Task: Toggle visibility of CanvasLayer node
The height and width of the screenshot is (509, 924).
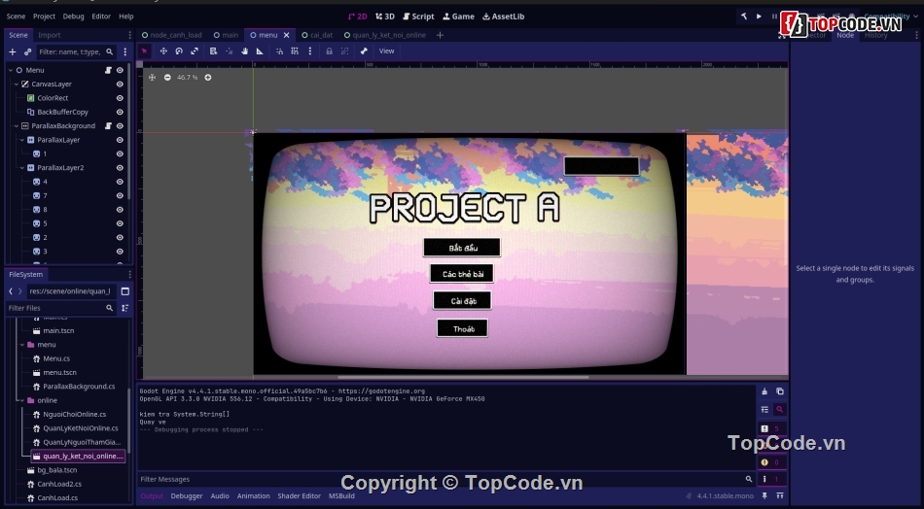Action: click(120, 85)
